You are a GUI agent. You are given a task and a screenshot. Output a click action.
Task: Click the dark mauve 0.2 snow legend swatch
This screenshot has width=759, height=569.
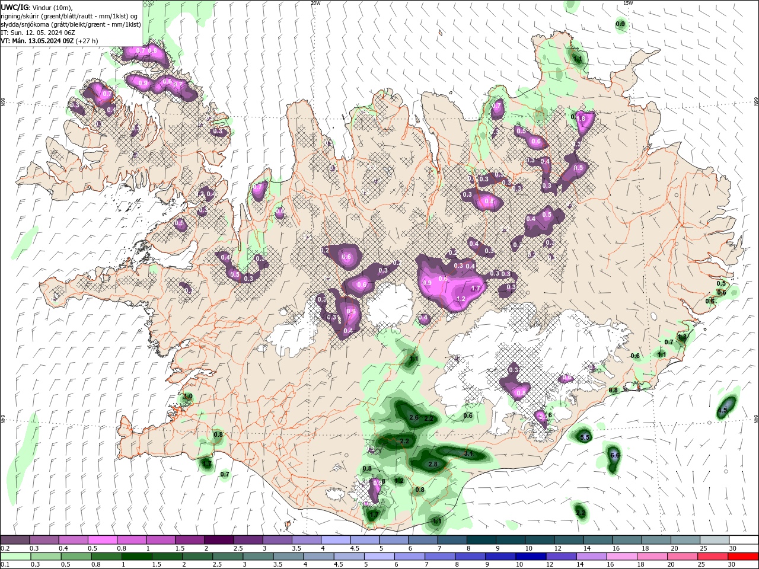point(15,540)
